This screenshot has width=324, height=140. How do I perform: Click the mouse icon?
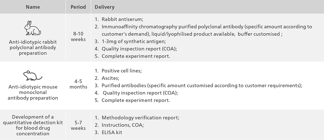33,76
